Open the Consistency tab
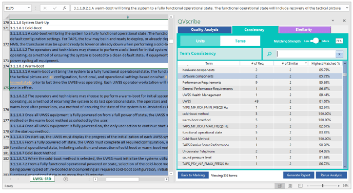The width and height of the screenshot is (353, 193). (x=254, y=30)
